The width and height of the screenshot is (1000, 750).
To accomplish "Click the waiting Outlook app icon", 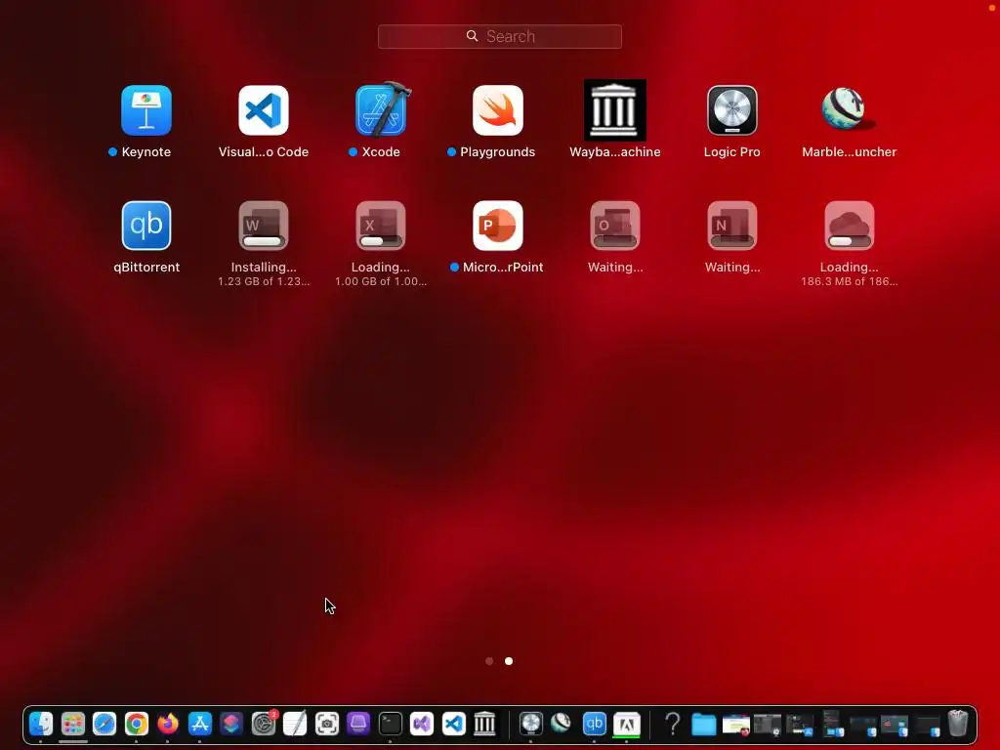I will coord(615,226).
